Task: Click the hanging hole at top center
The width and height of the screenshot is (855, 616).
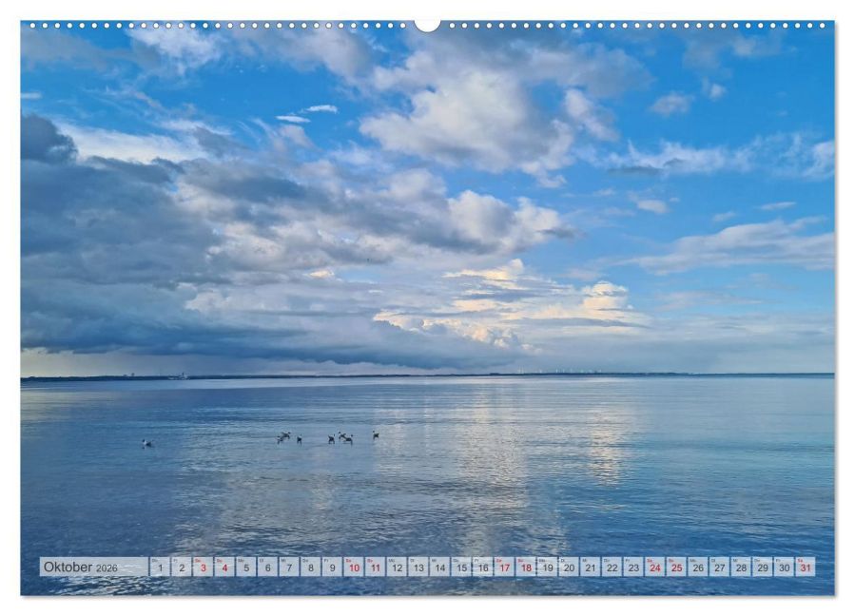Action: click(x=427, y=25)
